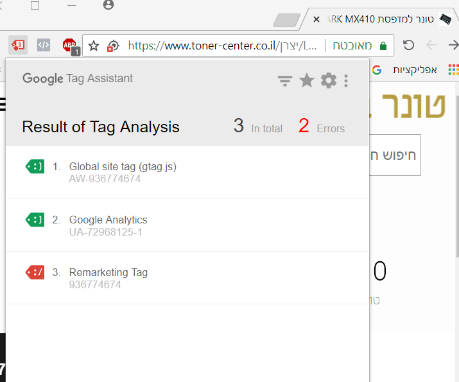The width and height of the screenshot is (459, 382).
Task: Click the green tag icon for Global site tag
Action: [35, 166]
